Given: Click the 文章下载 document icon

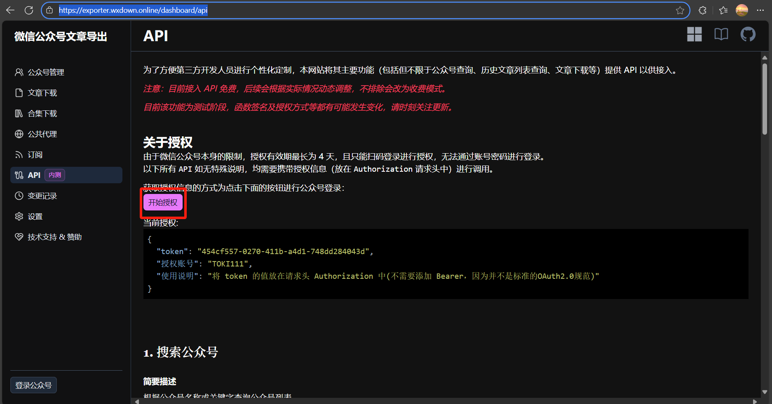Looking at the screenshot, I should click(x=19, y=93).
